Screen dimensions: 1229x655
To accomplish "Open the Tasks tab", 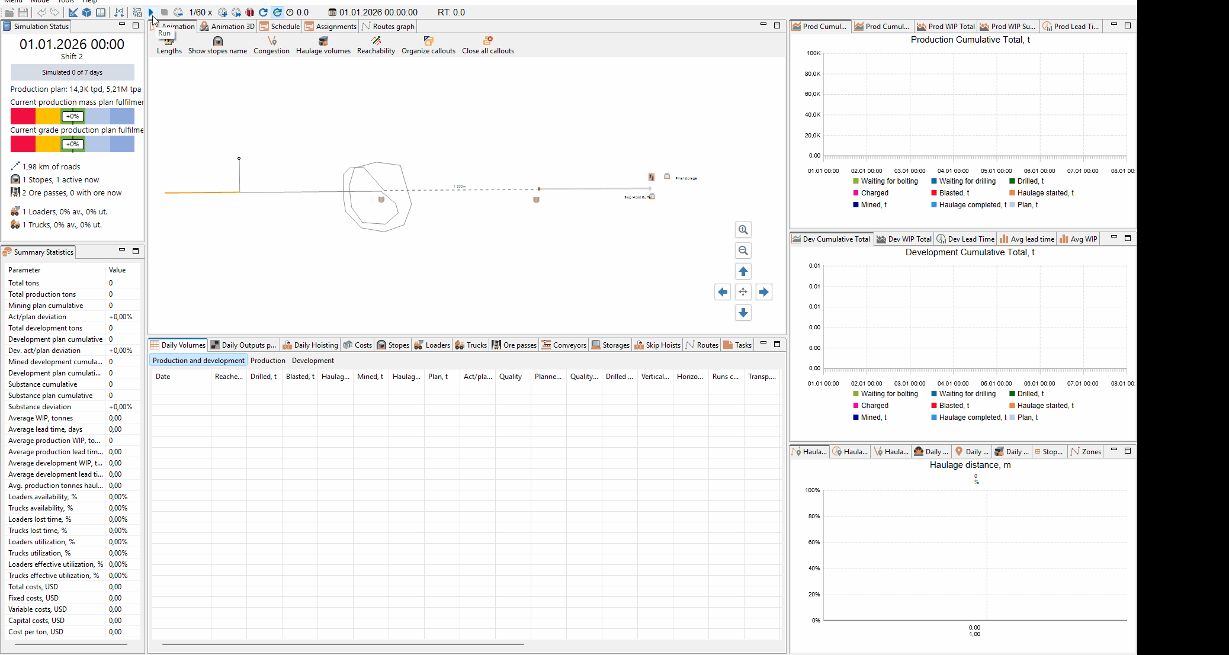I will [x=737, y=345].
